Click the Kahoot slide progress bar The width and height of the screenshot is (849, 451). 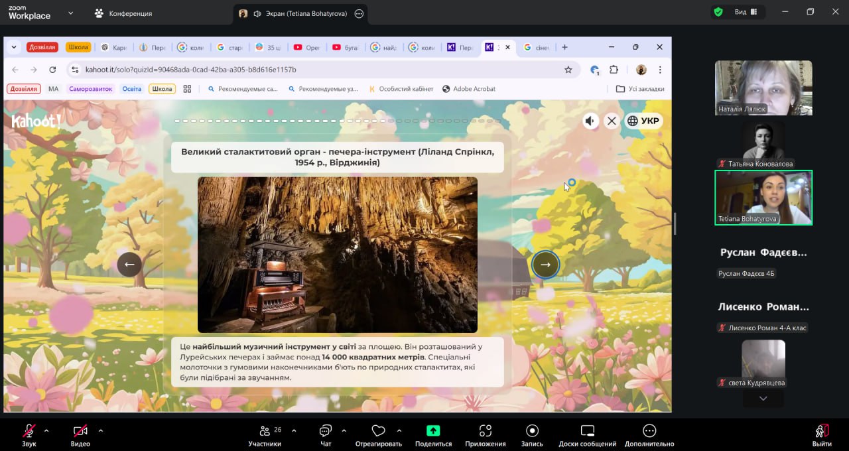pyautogui.click(x=337, y=121)
